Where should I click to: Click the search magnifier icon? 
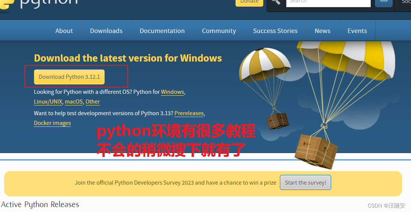(x=276, y=2)
